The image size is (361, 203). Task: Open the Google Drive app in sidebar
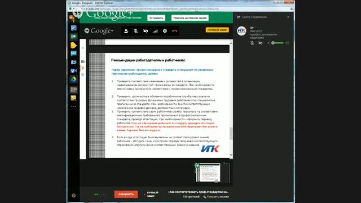(73, 80)
